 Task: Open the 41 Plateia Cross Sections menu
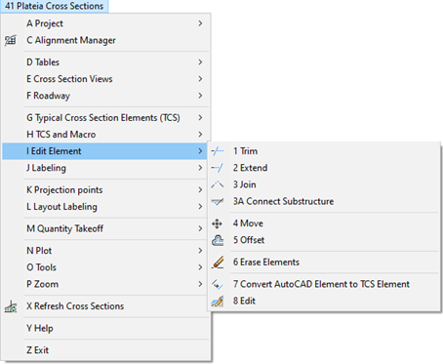pos(54,6)
